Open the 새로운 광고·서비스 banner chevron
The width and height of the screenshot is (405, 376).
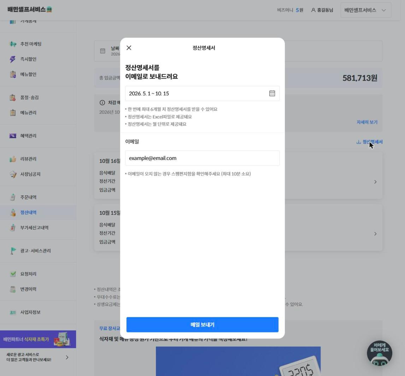click(67, 357)
